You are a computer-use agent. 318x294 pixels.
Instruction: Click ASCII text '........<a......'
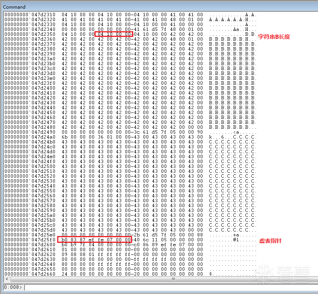[x=233, y=132]
